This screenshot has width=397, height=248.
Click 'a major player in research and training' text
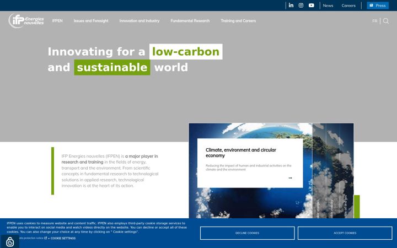click(x=110, y=159)
